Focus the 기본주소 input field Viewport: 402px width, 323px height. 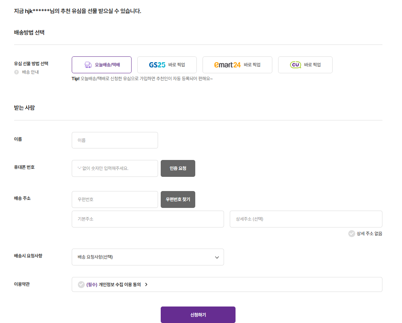[x=148, y=219]
